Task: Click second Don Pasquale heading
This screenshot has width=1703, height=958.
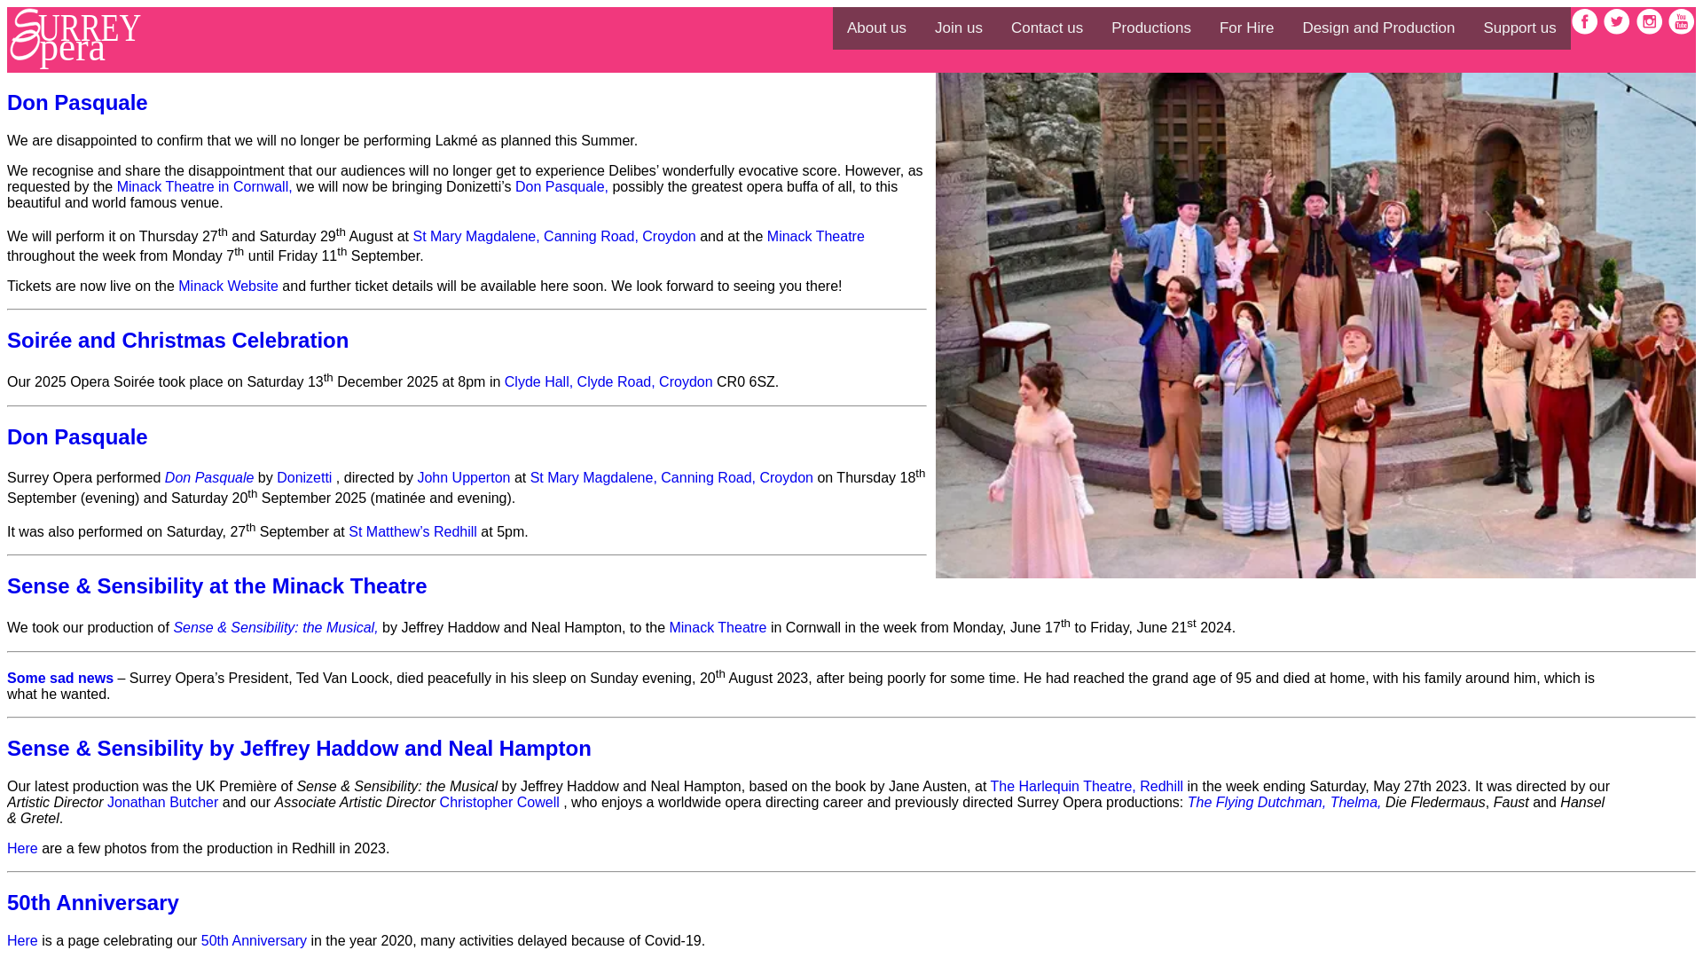Action: click(77, 437)
